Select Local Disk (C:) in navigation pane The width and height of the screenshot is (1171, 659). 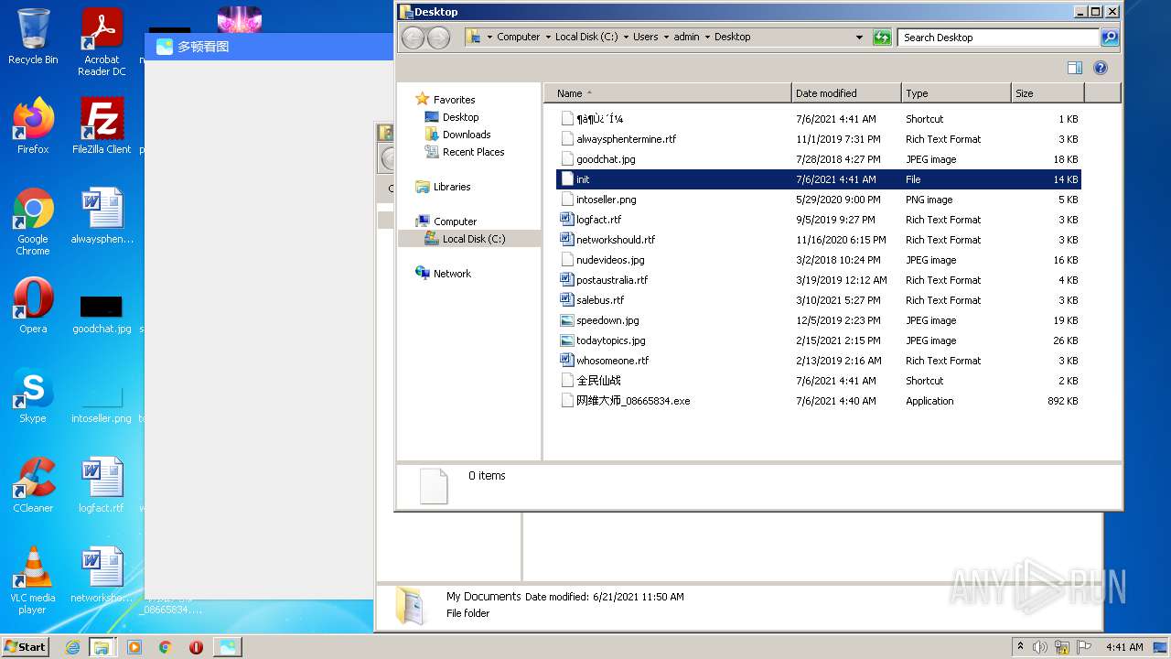(473, 239)
